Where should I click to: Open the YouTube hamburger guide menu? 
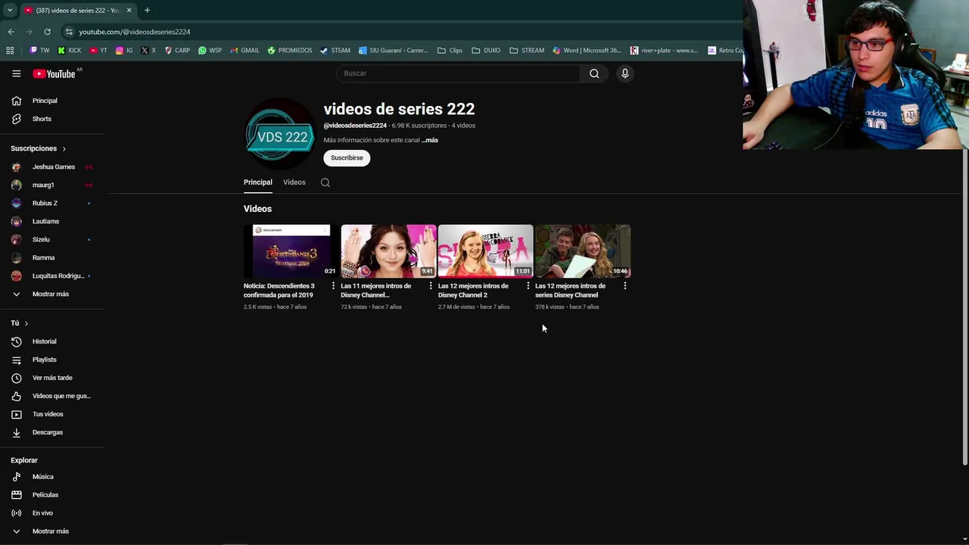(16, 73)
